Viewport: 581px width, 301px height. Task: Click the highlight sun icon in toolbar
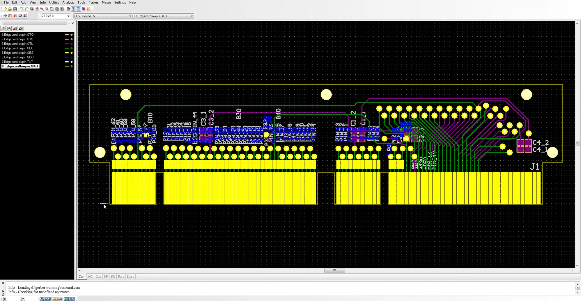pos(88,9)
